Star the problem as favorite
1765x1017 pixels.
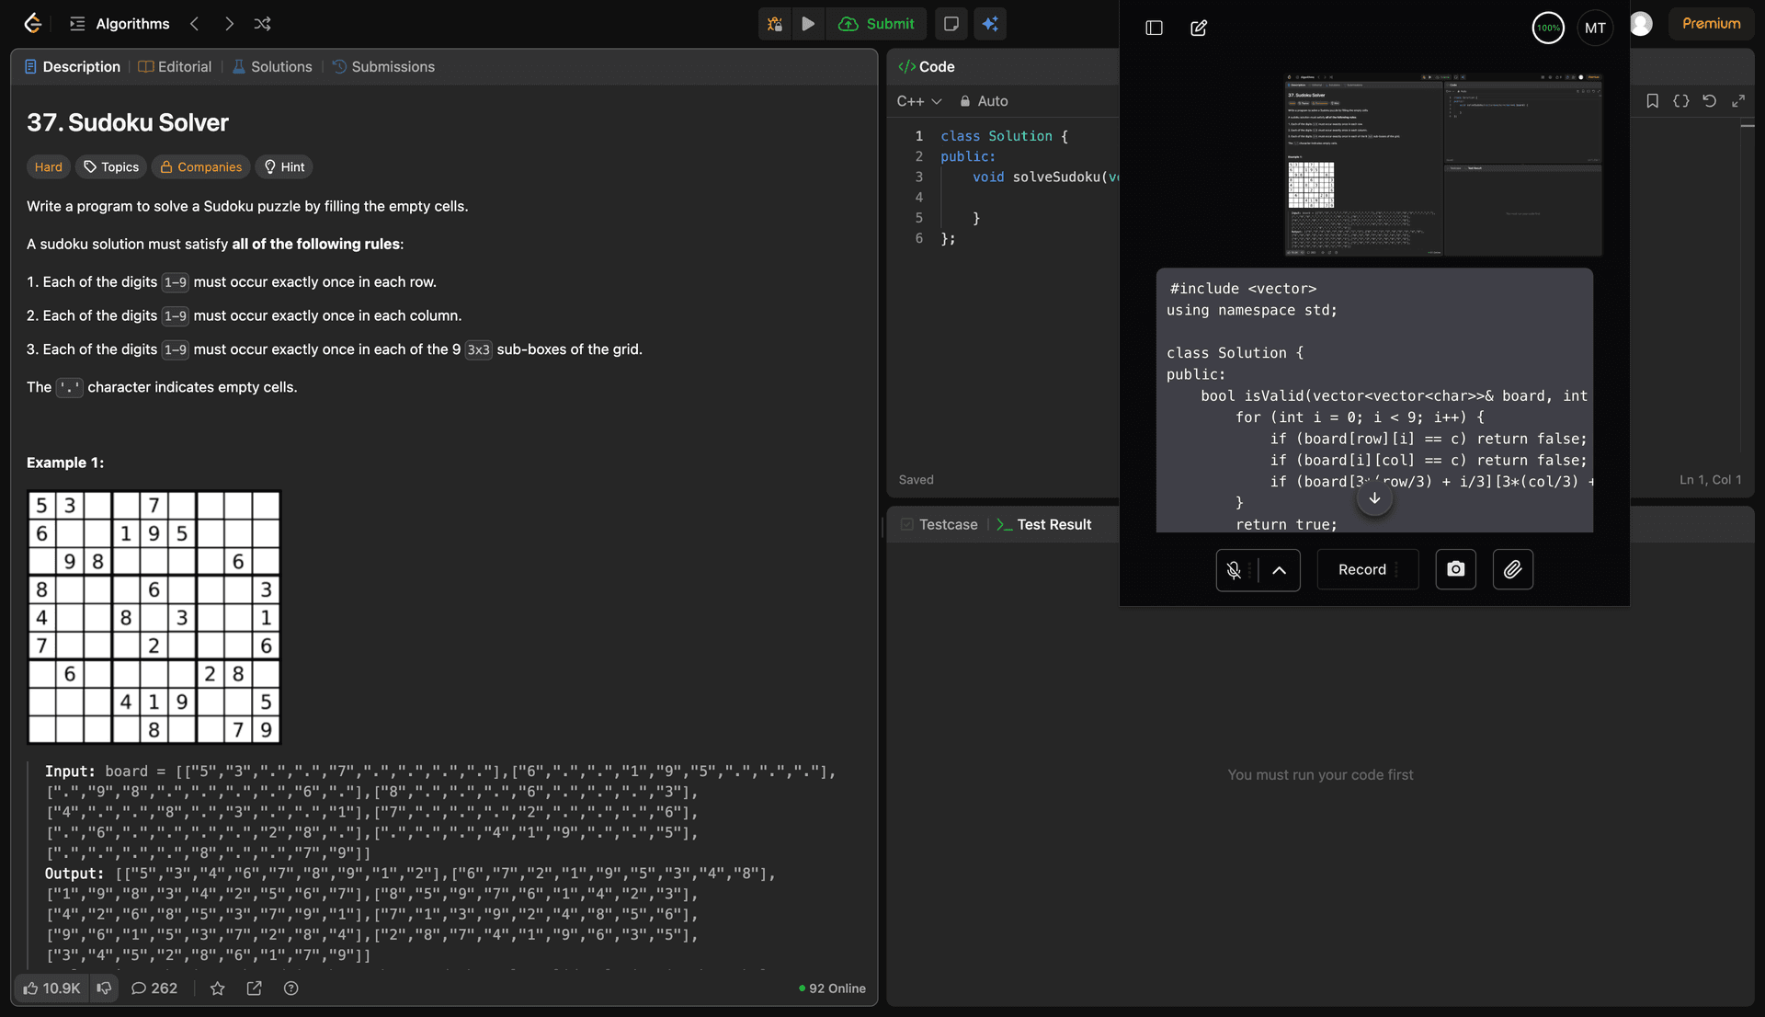[x=217, y=988]
